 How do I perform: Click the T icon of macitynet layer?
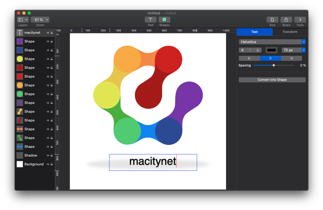click(20, 33)
